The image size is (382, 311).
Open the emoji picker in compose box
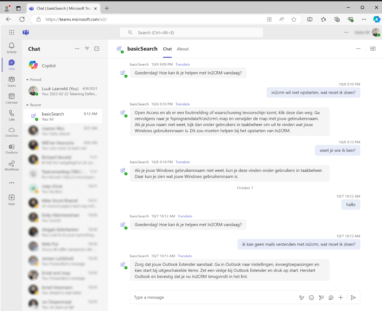tap(311, 297)
